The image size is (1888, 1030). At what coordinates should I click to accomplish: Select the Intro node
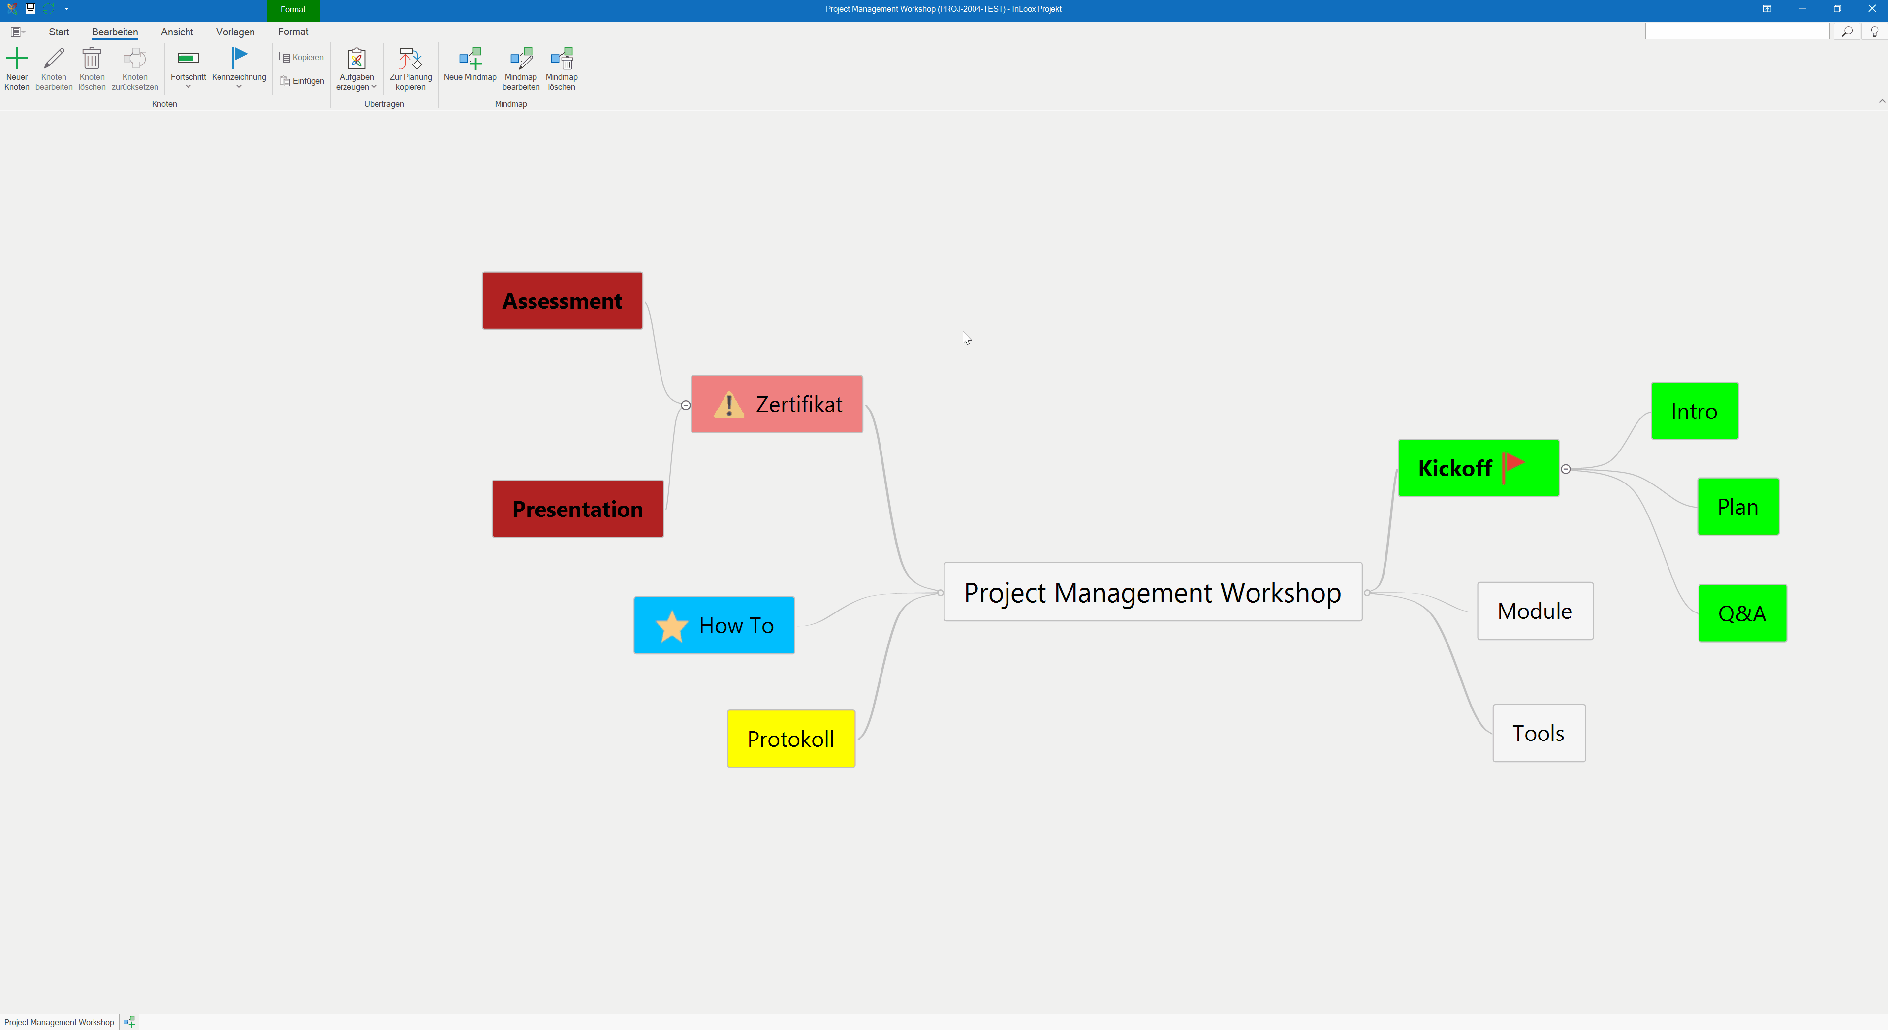point(1695,411)
